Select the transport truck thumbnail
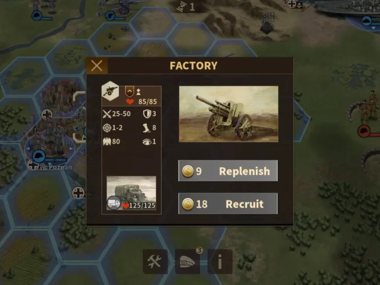 click(132, 193)
